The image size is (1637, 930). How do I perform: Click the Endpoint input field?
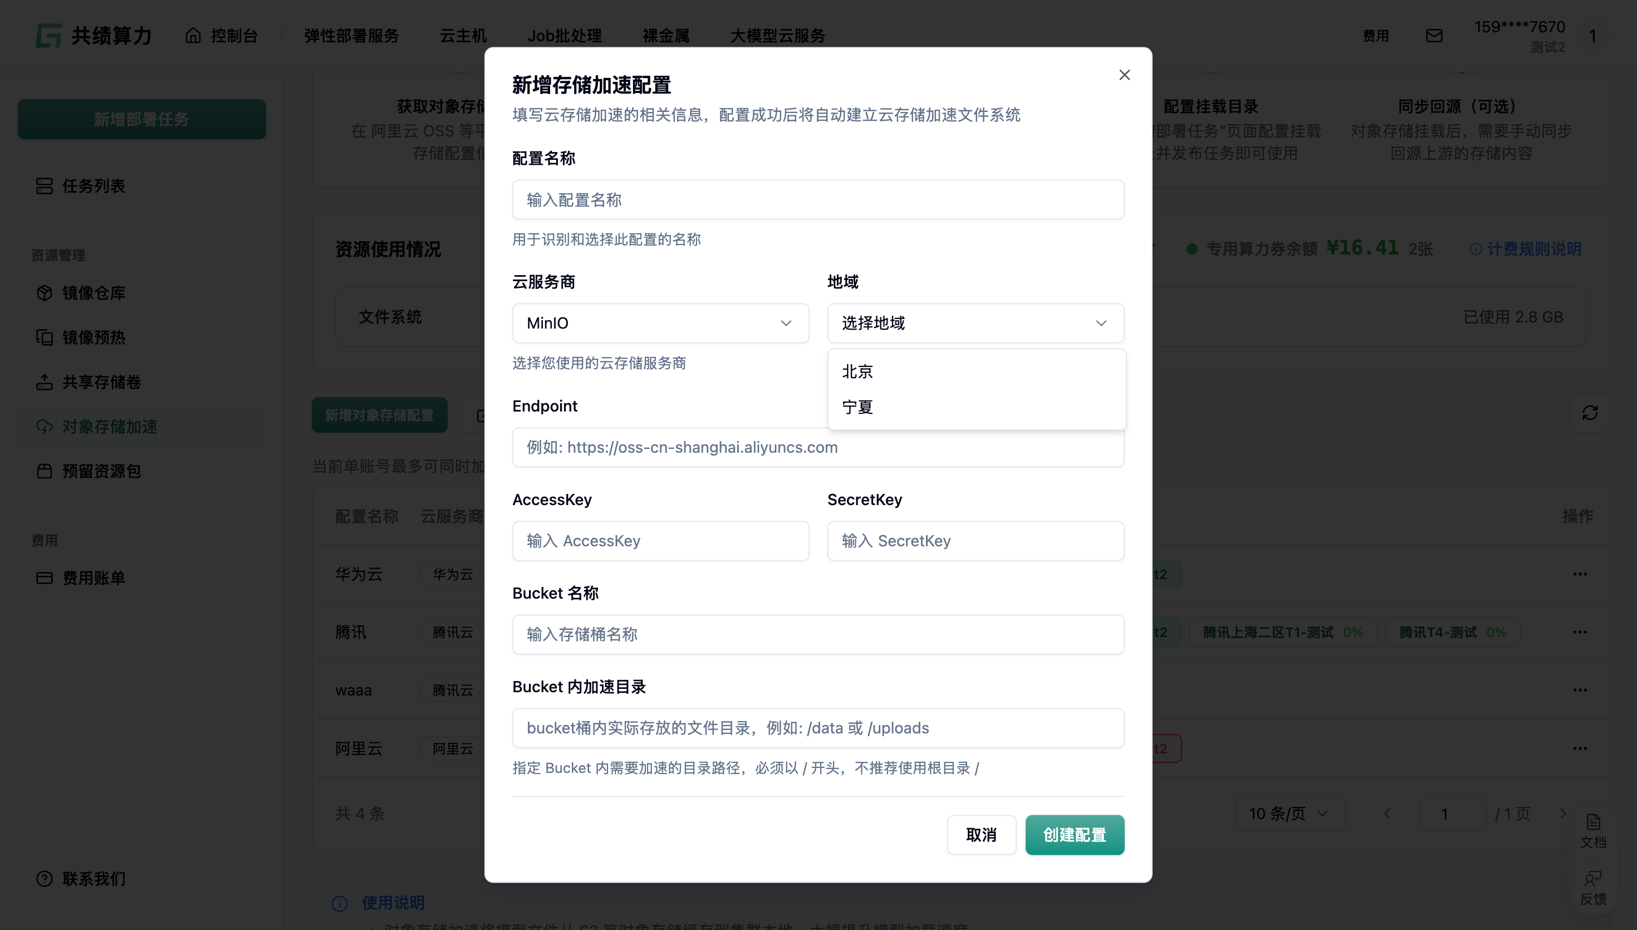[818, 447]
